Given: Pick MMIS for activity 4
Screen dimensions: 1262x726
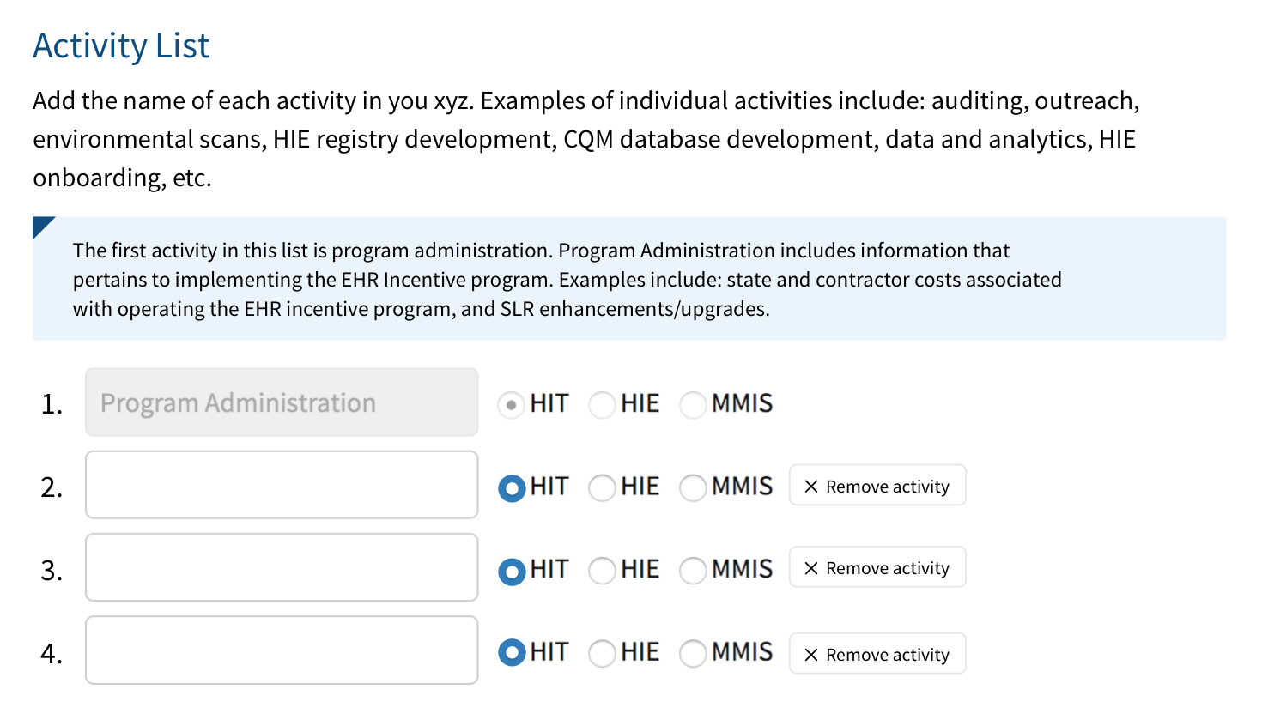Looking at the screenshot, I should pos(692,653).
